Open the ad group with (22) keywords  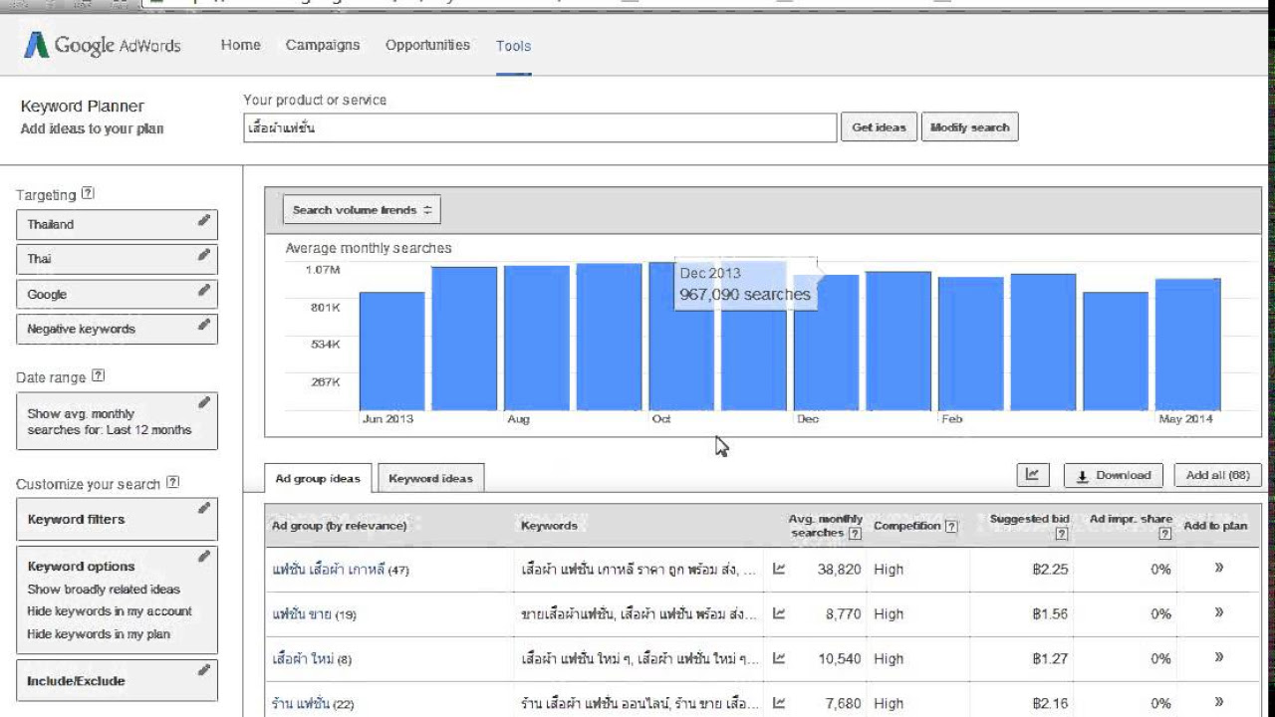click(x=313, y=704)
